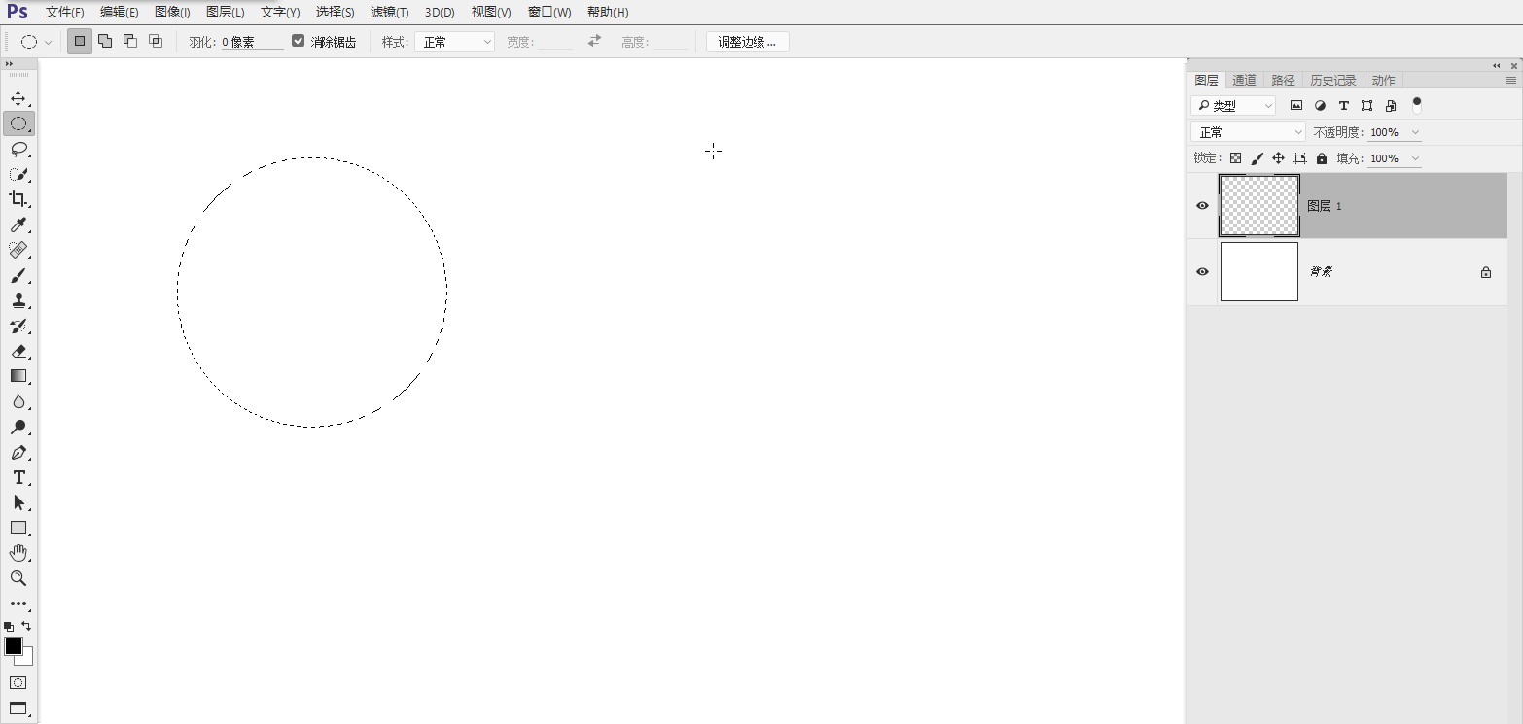Image resolution: width=1523 pixels, height=724 pixels.
Task: Select the Blur tool
Action: (18, 401)
